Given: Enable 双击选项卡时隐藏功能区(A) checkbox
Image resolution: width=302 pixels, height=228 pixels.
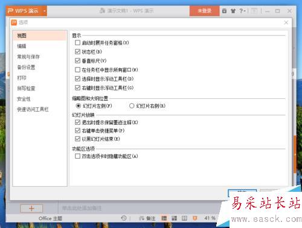Looking at the screenshot, I should point(77,156).
